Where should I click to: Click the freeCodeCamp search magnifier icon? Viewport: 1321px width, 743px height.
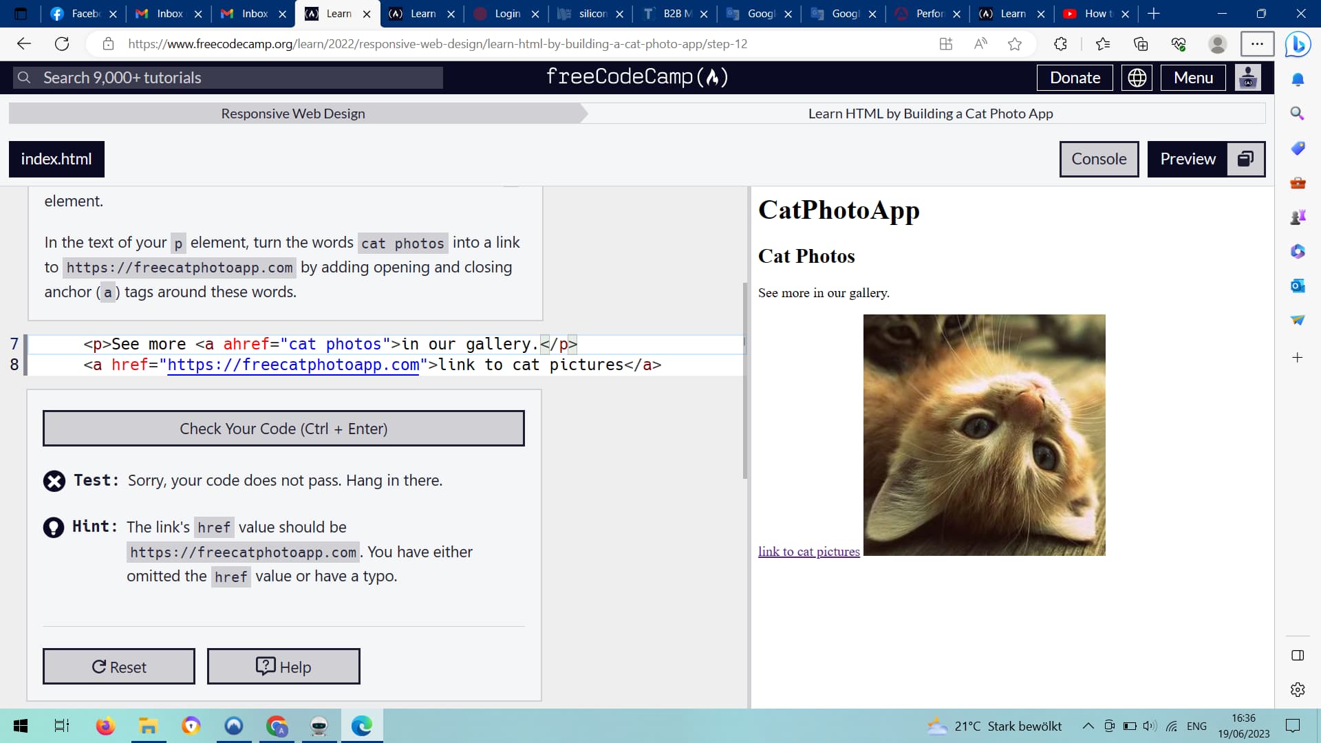pyautogui.click(x=24, y=78)
